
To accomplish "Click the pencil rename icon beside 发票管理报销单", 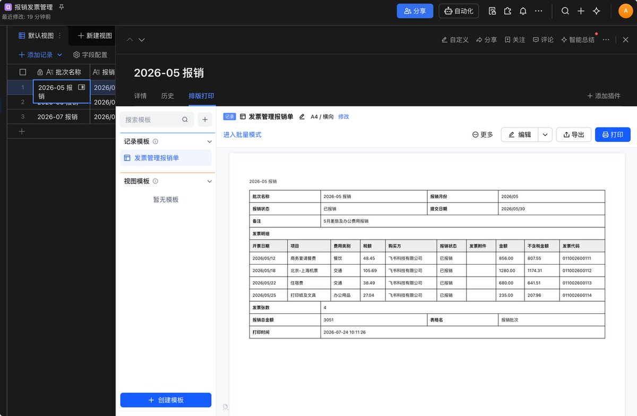I will [302, 117].
